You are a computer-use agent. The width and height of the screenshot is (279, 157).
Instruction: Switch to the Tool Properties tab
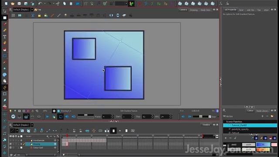point(230,10)
